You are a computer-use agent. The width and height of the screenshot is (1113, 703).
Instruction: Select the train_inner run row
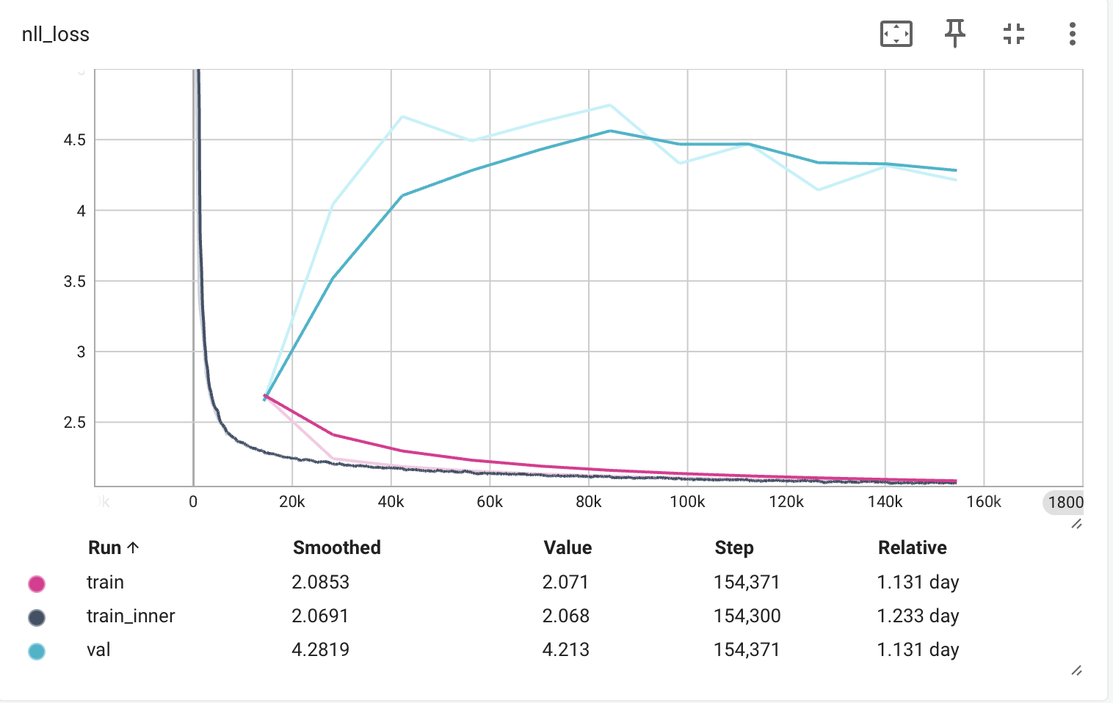coord(551,616)
